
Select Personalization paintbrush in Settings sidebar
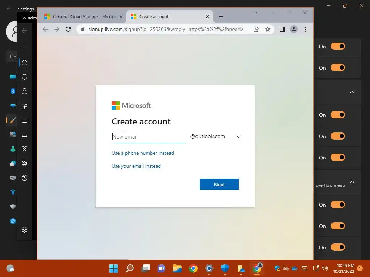pyautogui.click(x=13, y=120)
